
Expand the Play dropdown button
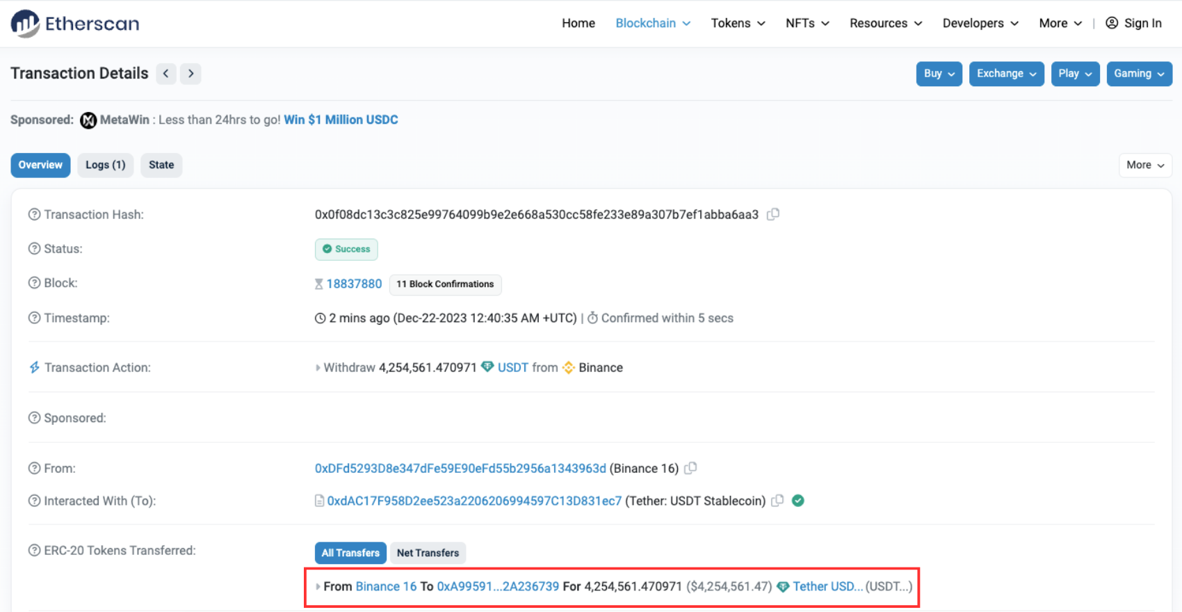(x=1075, y=74)
